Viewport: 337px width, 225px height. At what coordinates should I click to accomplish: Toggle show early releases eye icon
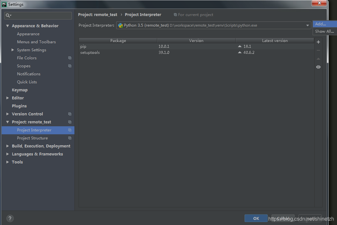click(x=318, y=67)
